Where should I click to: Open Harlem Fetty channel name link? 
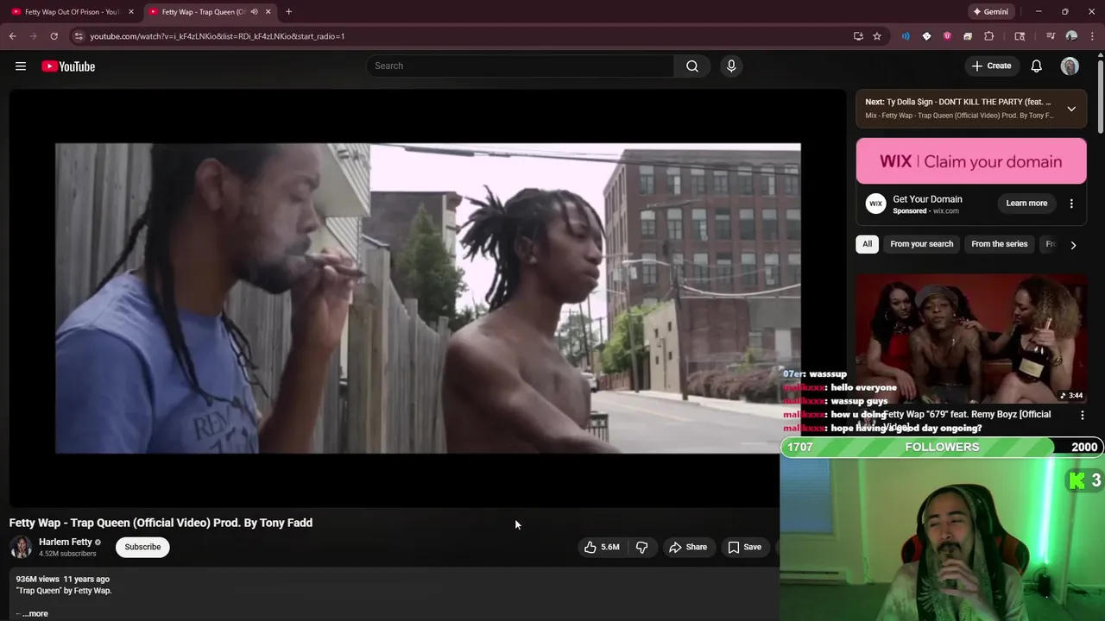(66, 542)
